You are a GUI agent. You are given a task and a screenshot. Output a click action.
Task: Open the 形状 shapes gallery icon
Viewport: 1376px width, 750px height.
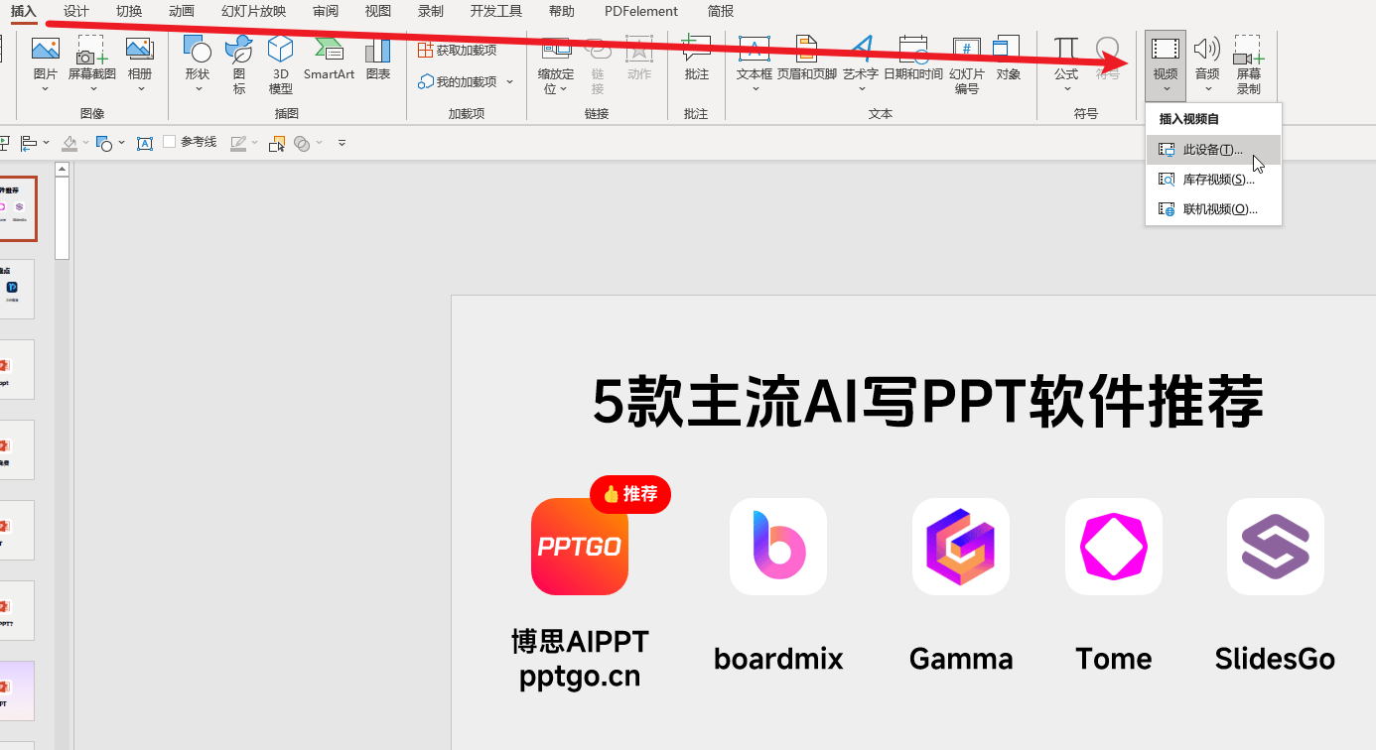click(198, 50)
